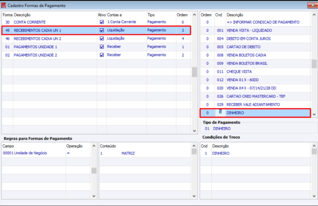Select VENDA BOLETOS CAIXA condition

(x=255, y=55)
